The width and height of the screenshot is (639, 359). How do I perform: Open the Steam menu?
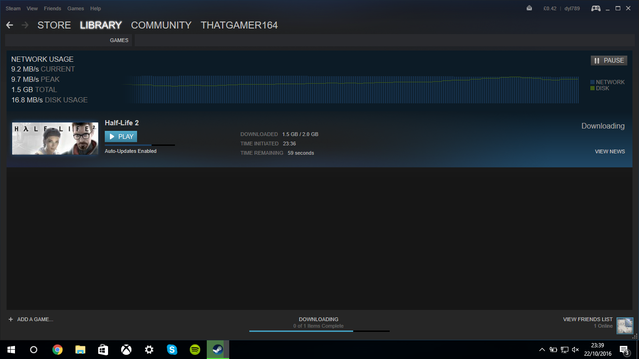tap(13, 8)
